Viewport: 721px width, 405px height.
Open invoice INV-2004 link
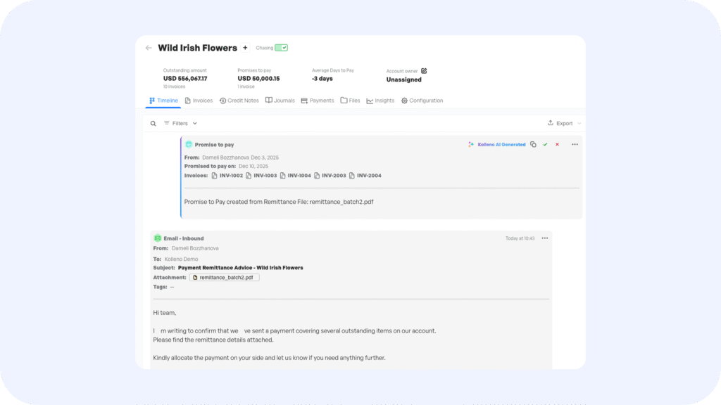coord(365,175)
